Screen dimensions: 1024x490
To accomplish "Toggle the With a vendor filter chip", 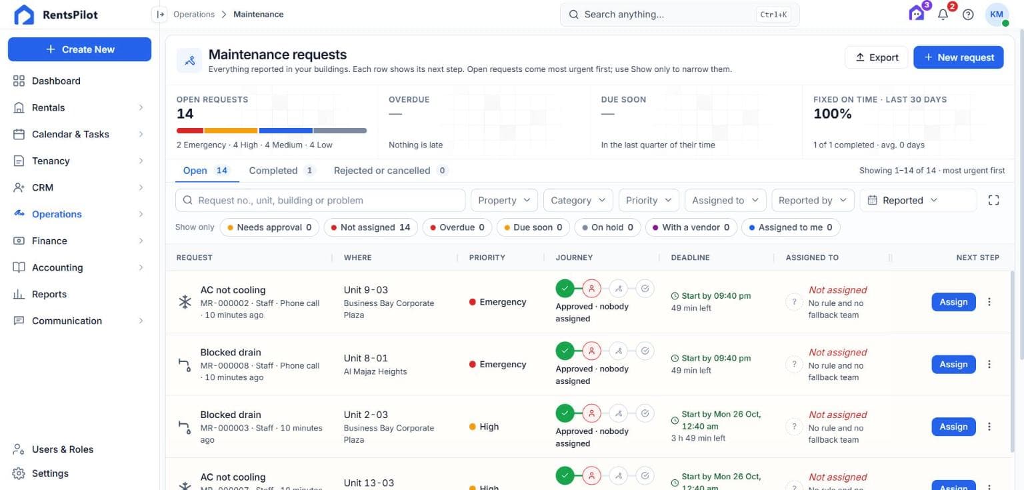I will [x=691, y=227].
